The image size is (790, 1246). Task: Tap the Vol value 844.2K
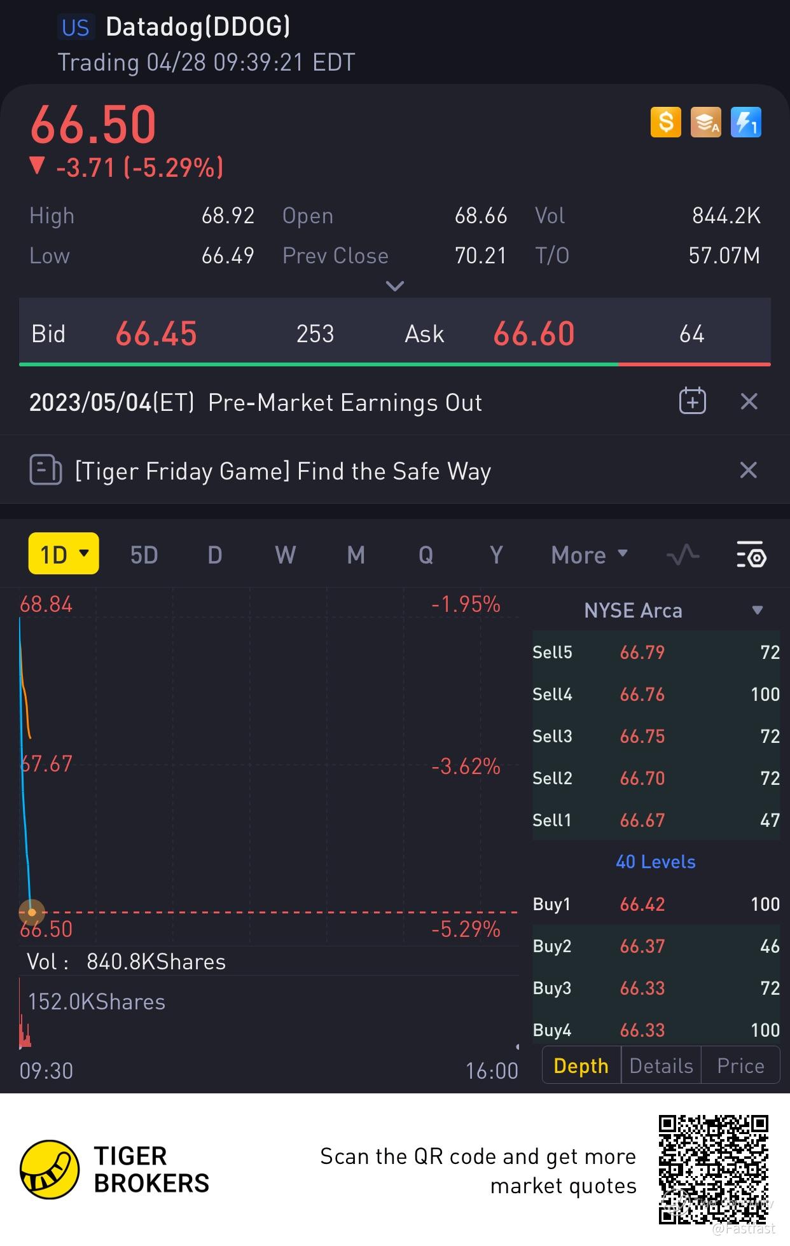[x=726, y=216]
